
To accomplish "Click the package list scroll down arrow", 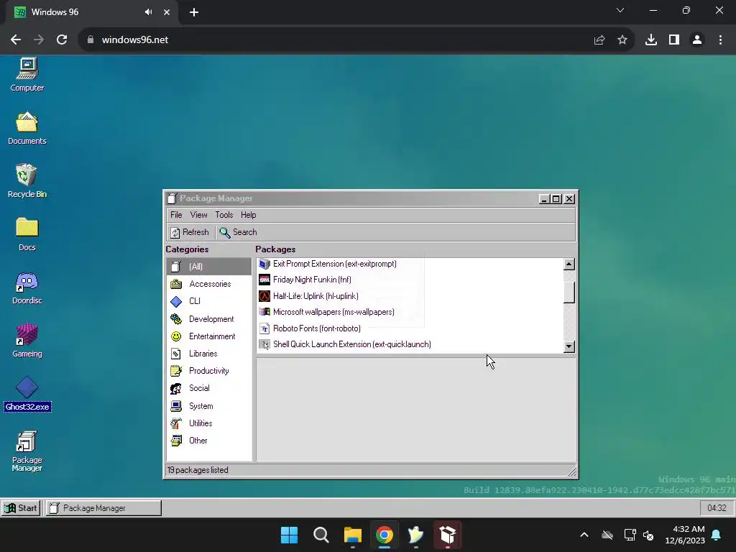I will pos(569,347).
